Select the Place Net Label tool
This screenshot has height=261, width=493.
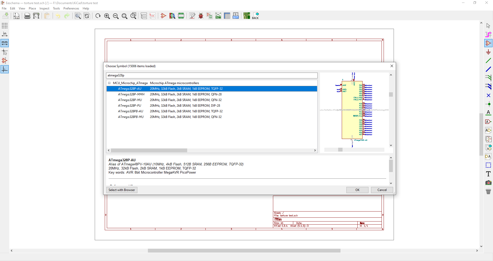point(488,113)
